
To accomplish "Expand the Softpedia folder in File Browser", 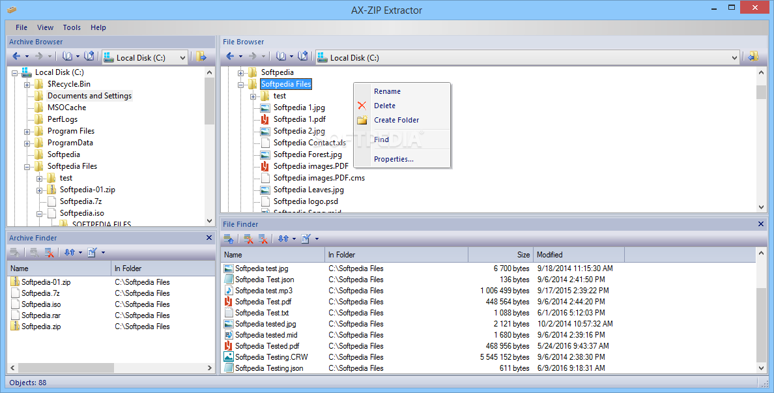I will pos(241,72).
